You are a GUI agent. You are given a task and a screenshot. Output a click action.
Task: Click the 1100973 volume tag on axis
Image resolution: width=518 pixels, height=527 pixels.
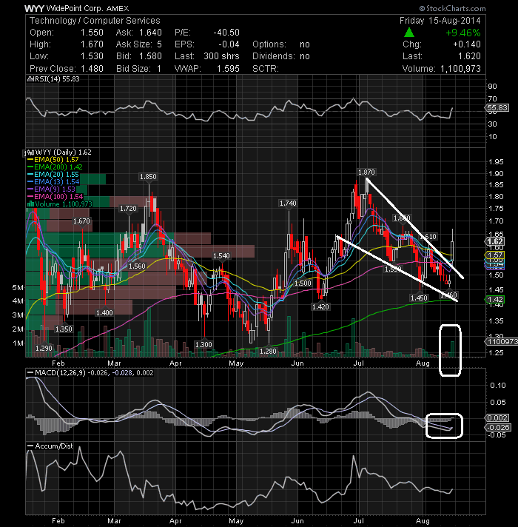501,341
